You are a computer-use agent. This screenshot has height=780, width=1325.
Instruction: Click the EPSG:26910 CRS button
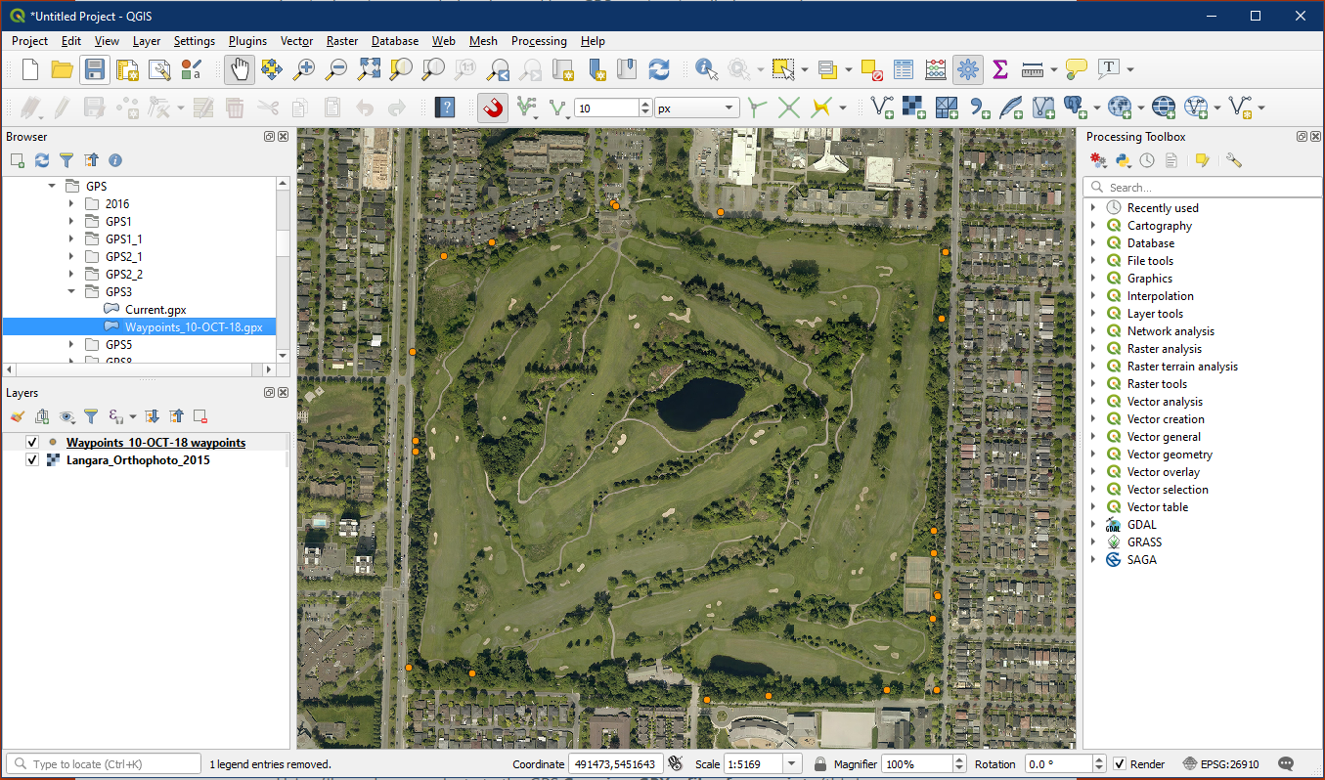(1220, 764)
